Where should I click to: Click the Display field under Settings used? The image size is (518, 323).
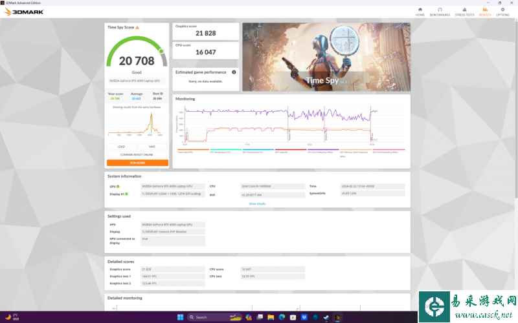click(x=173, y=232)
